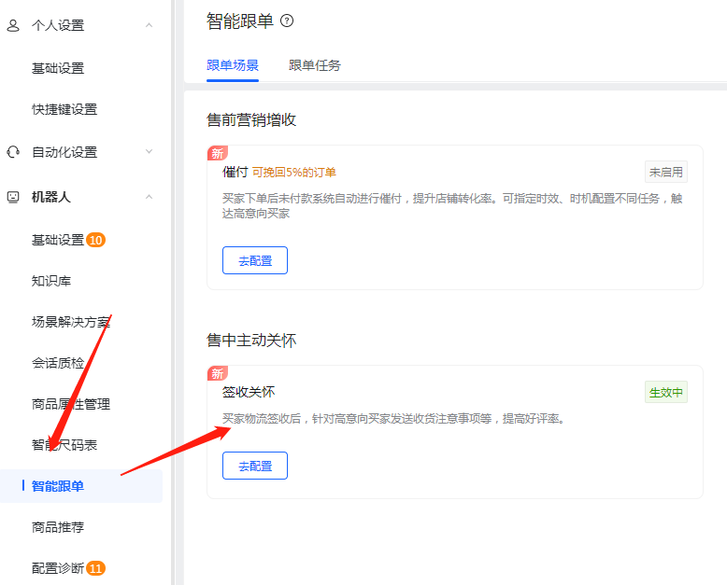The image size is (727, 585).
Task: Collapse the 机器人 section chevron
Action: point(149,197)
